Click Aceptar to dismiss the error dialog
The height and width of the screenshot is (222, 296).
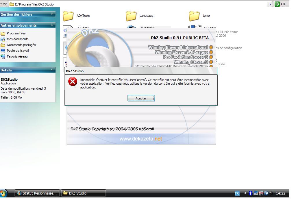click(141, 98)
